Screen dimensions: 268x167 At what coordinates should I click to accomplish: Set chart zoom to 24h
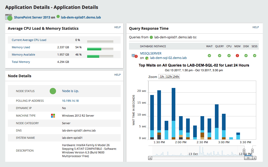(176, 77)
